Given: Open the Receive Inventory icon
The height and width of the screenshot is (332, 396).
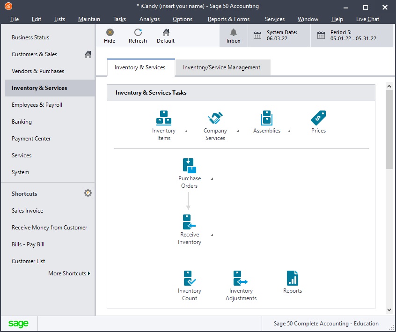Looking at the screenshot, I should click(x=190, y=222).
